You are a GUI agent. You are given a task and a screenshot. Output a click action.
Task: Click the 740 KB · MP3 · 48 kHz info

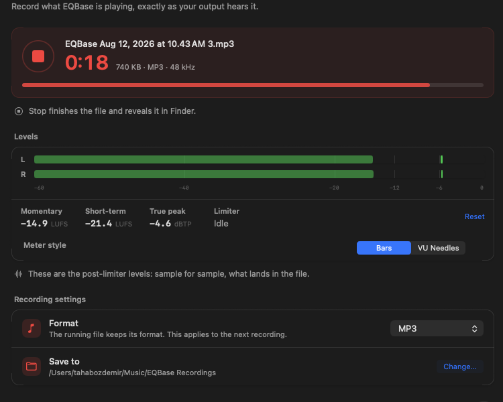click(x=156, y=67)
